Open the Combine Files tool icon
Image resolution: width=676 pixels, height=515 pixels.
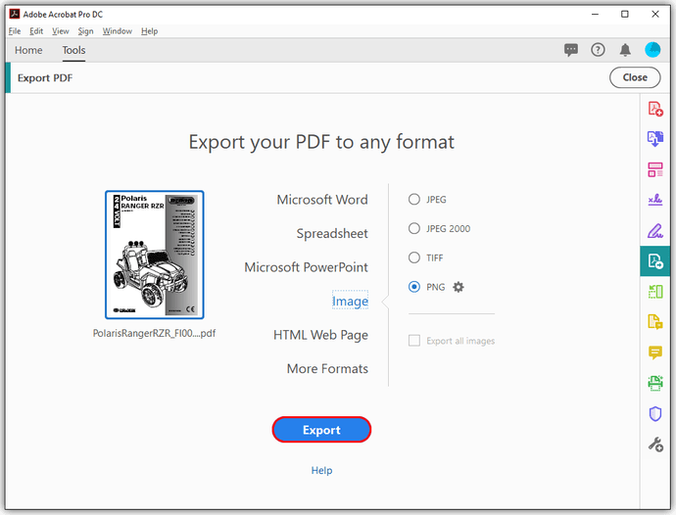[655, 139]
